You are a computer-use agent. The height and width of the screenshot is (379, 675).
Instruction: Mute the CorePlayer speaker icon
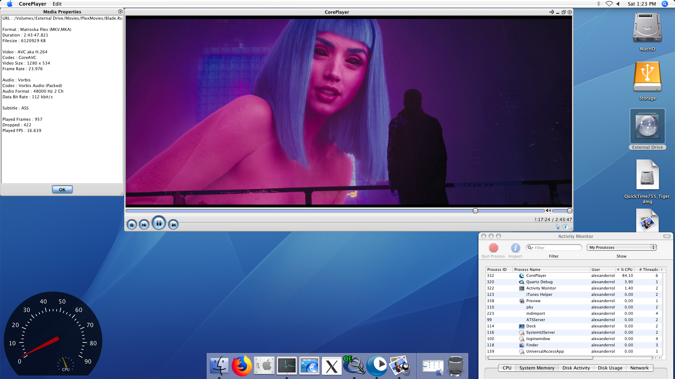pyautogui.click(x=548, y=211)
